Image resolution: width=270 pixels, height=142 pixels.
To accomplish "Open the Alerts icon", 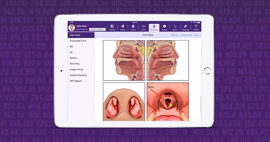I will point(123,27).
